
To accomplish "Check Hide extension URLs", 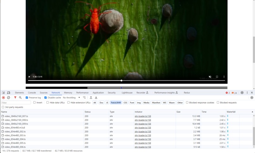I will (x=68, y=103).
